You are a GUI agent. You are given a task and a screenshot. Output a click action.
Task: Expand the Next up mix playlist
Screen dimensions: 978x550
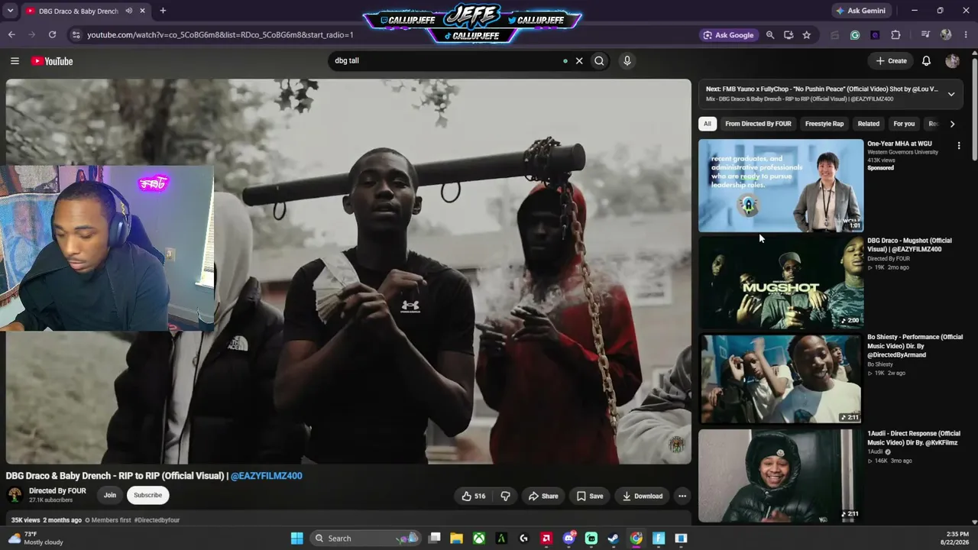(951, 94)
